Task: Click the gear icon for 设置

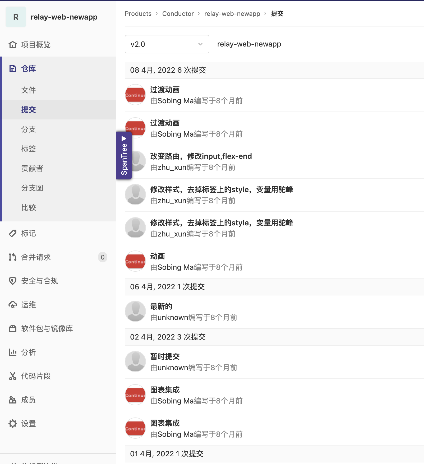Action: click(12, 424)
